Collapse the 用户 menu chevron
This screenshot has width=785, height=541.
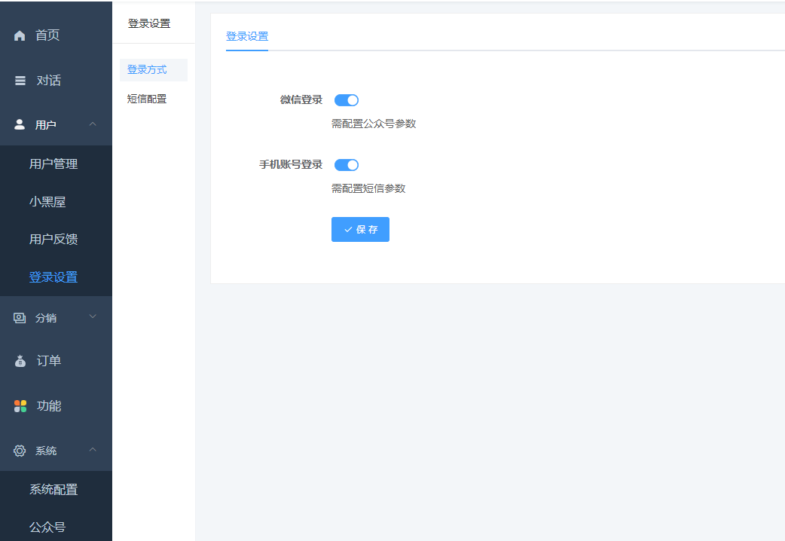pyautogui.click(x=93, y=124)
